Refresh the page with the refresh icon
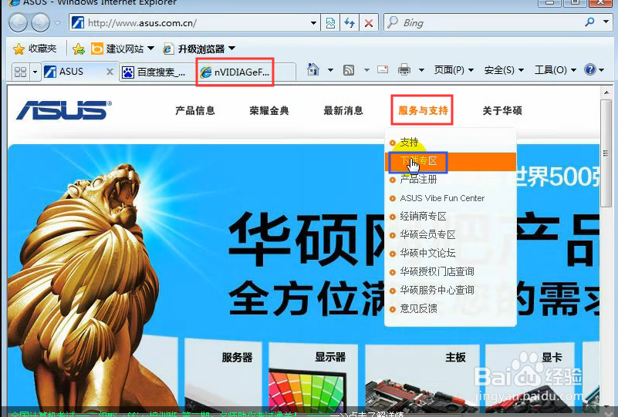Viewport: 618px width, 417px height. (350, 23)
